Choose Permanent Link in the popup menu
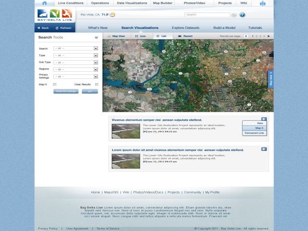The width and height of the screenshot is (308, 231). 255,133
